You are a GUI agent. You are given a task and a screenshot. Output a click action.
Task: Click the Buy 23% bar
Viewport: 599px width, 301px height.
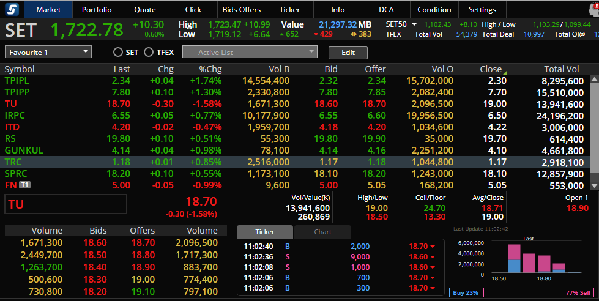465,292
